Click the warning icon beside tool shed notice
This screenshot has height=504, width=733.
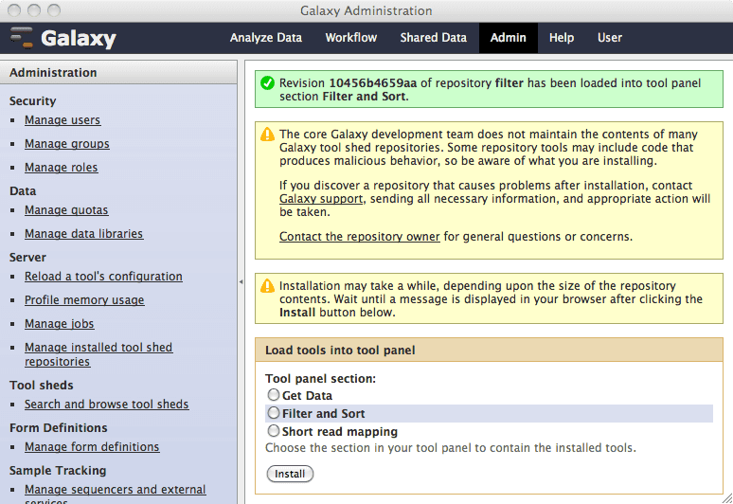point(267,135)
